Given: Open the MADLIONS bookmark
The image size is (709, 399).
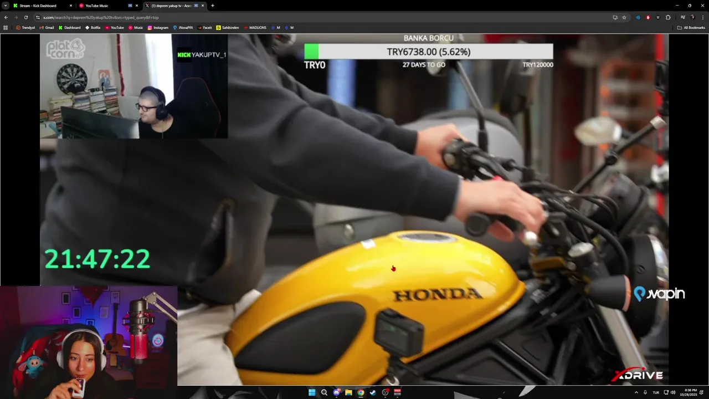Looking at the screenshot, I should 255,27.
